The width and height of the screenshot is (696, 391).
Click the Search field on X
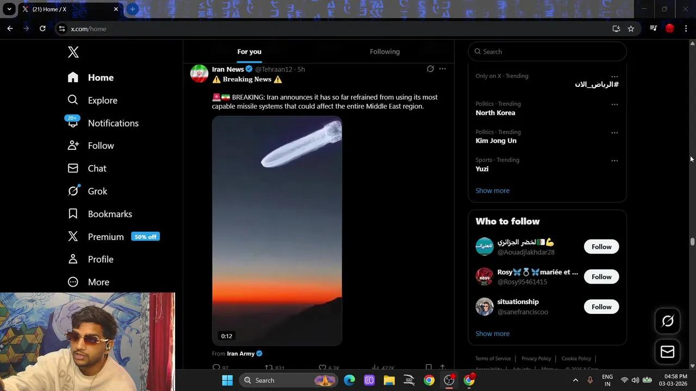547,52
